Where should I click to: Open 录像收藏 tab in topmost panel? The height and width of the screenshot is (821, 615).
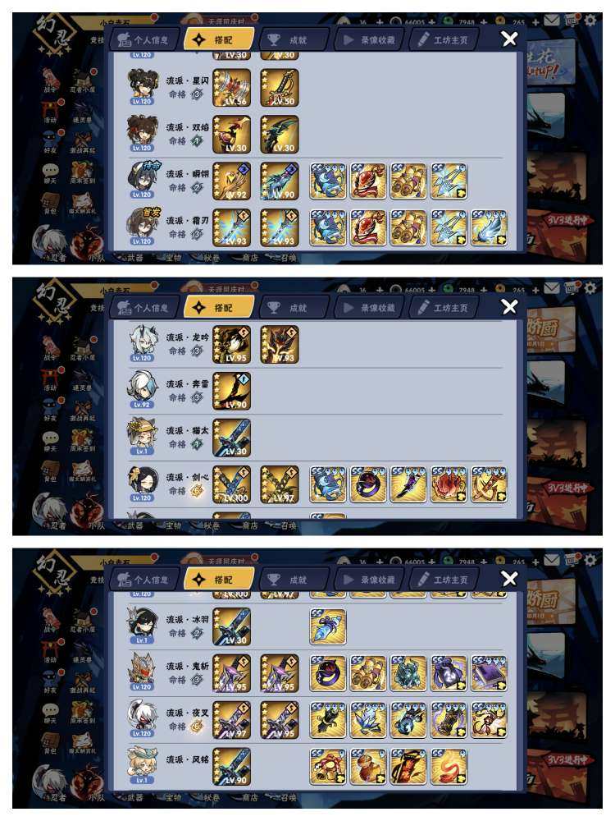(370, 39)
